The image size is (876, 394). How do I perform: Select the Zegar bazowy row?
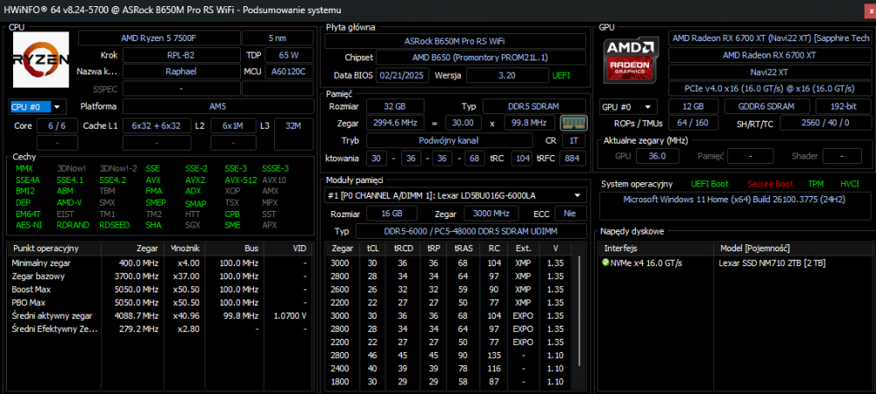point(159,277)
